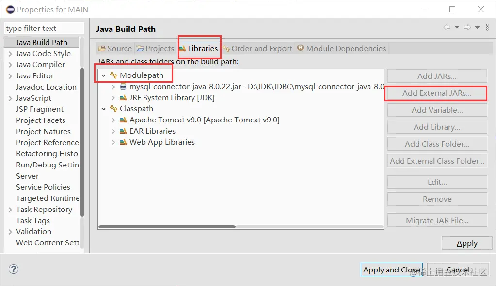The image size is (496, 286).
Task: Click the Apache Tomcat v9.0 library icon
Action: (124, 120)
